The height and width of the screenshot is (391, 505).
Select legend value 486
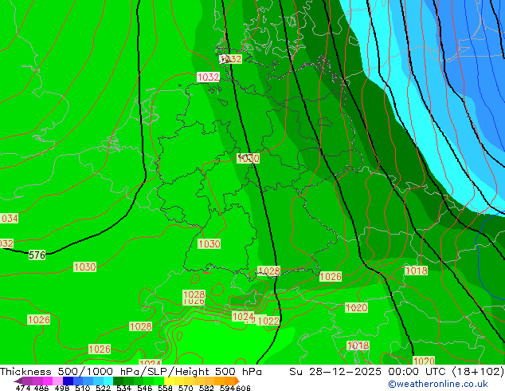[x=41, y=388]
